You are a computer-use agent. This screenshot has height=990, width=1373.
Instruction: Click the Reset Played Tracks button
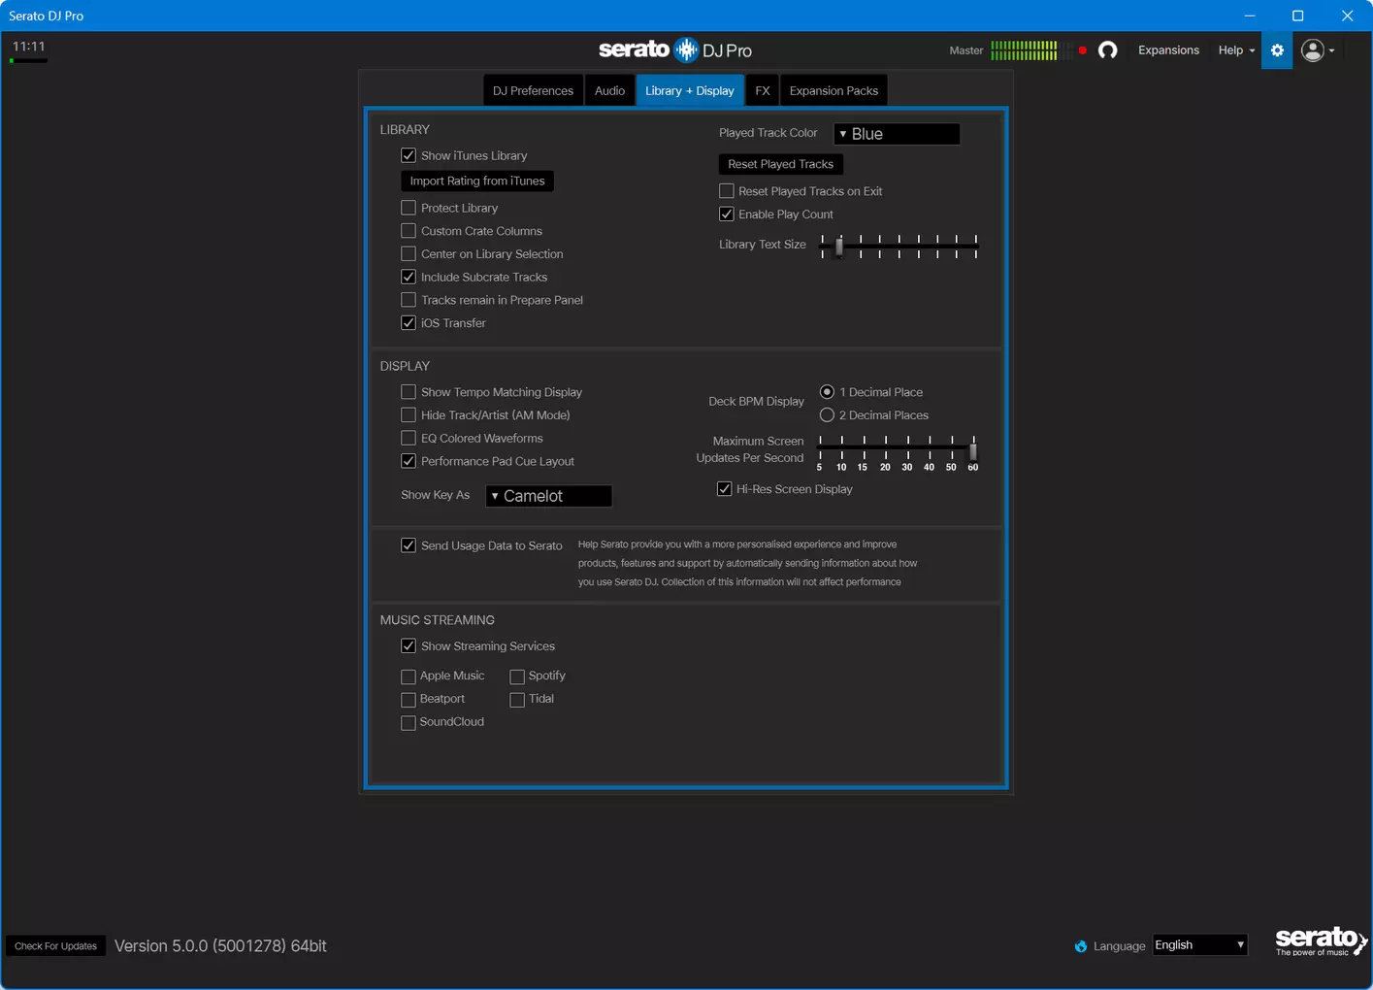[x=781, y=164]
